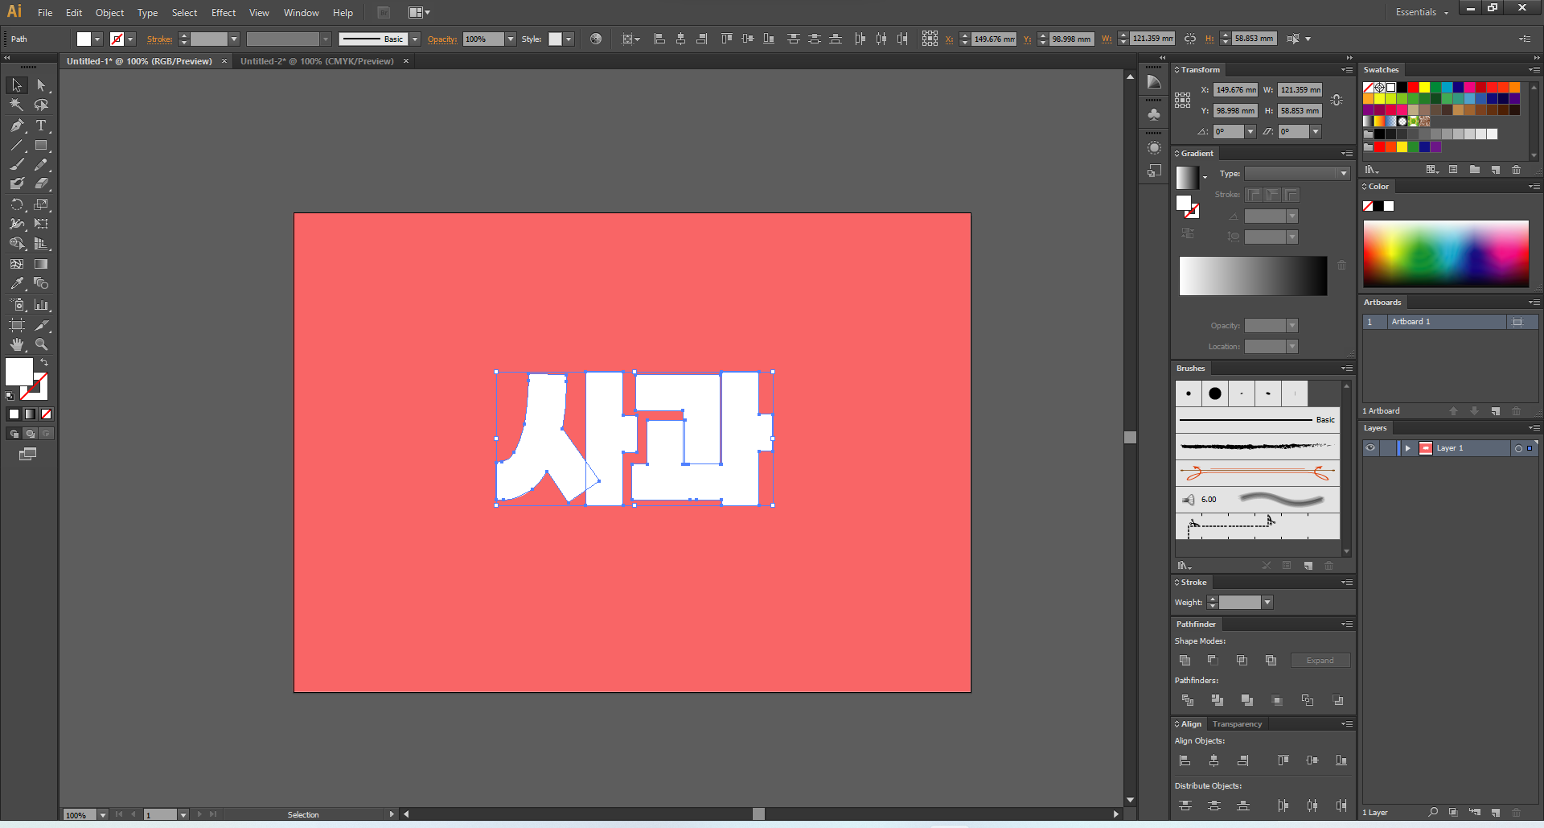The image size is (1544, 828).
Task: Select the Hand tool
Action: [17, 344]
